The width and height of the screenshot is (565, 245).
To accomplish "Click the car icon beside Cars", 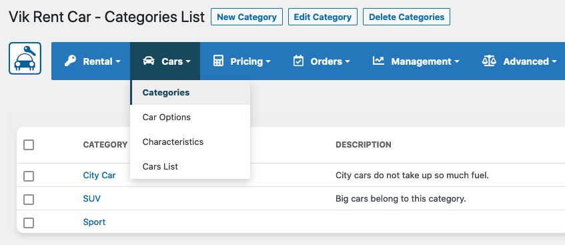I will pos(149,61).
